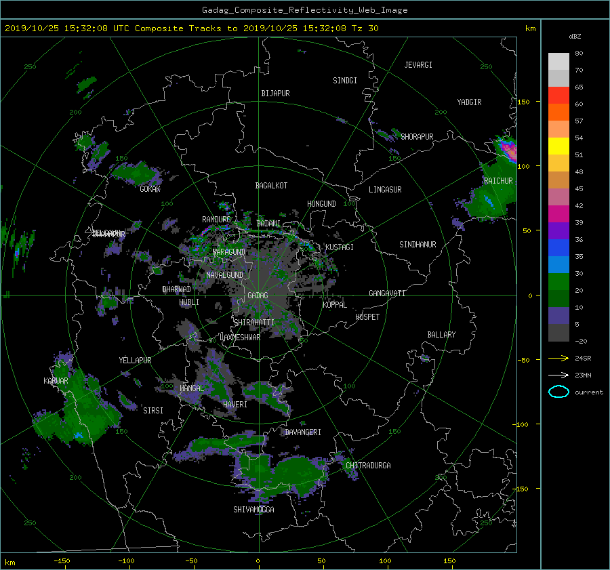The image size is (610, 570).
Task: Select the bright green 20-30 dBZ swatch
Action: tap(558, 281)
